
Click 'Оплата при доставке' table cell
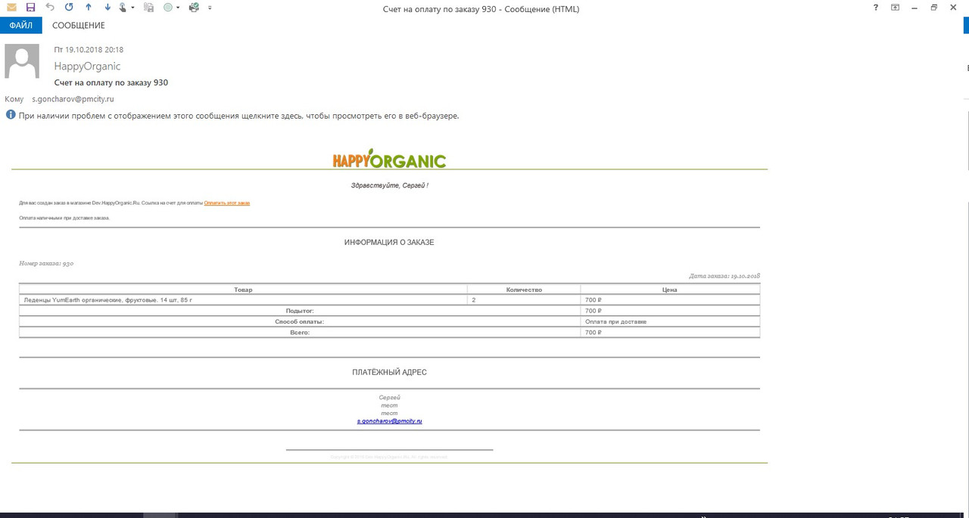(670, 321)
